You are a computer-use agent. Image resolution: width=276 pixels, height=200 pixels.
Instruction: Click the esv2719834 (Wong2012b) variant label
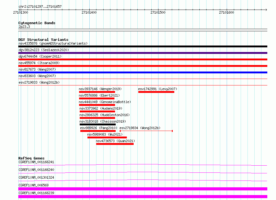(x=140, y=128)
